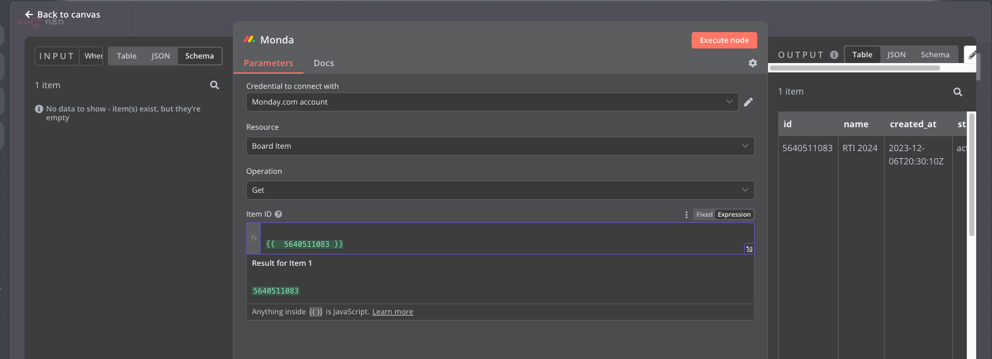Select the Docs tab

[324, 63]
